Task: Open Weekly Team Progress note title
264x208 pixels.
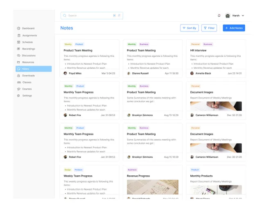Action: [78, 176]
